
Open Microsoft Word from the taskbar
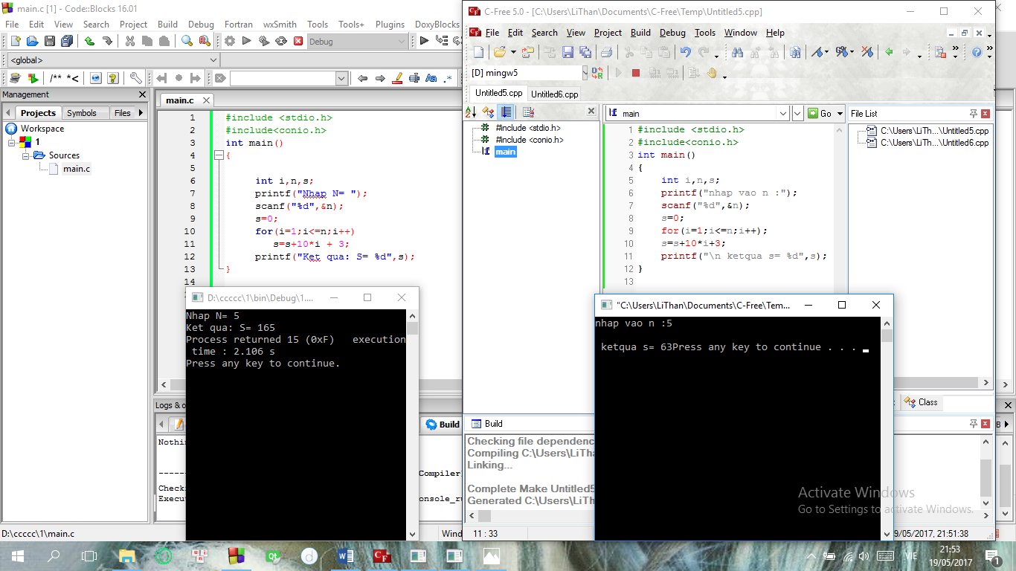(x=346, y=556)
